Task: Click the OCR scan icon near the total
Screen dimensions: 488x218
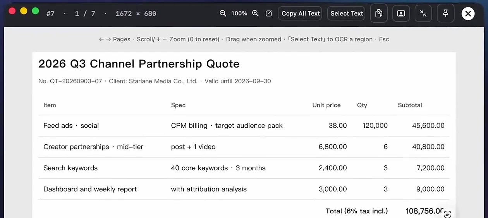Action: coord(447,214)
